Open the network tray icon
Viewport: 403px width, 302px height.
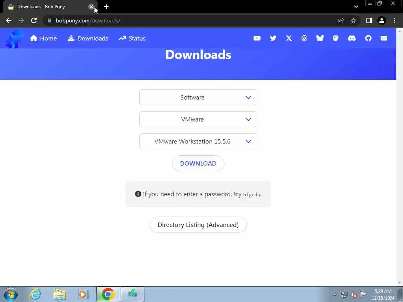coord(344,295)
